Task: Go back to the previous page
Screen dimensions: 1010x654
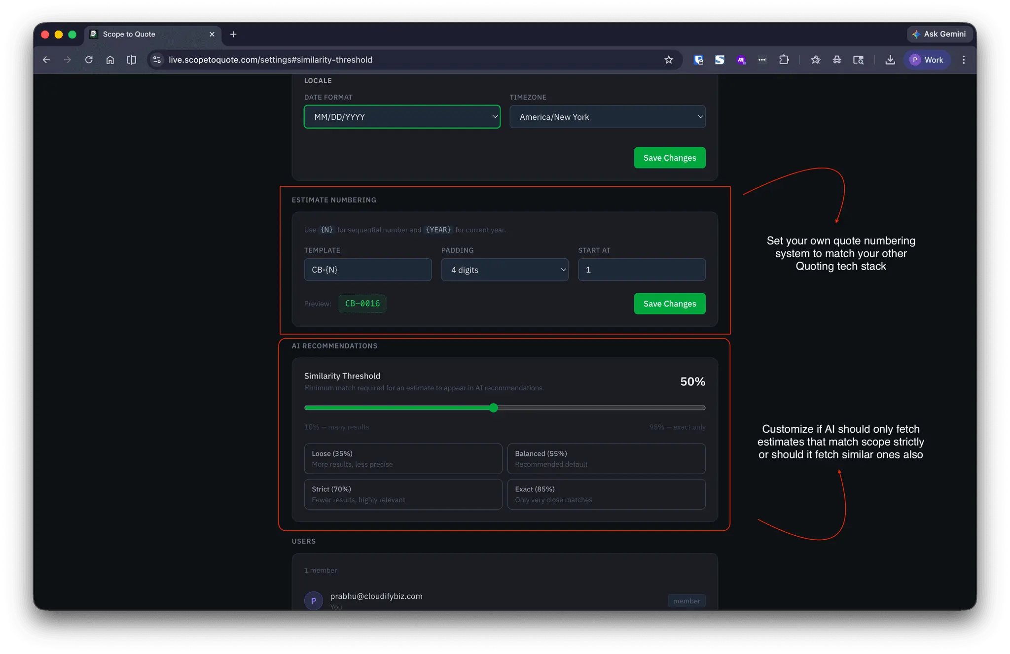Action: [46, 60]
